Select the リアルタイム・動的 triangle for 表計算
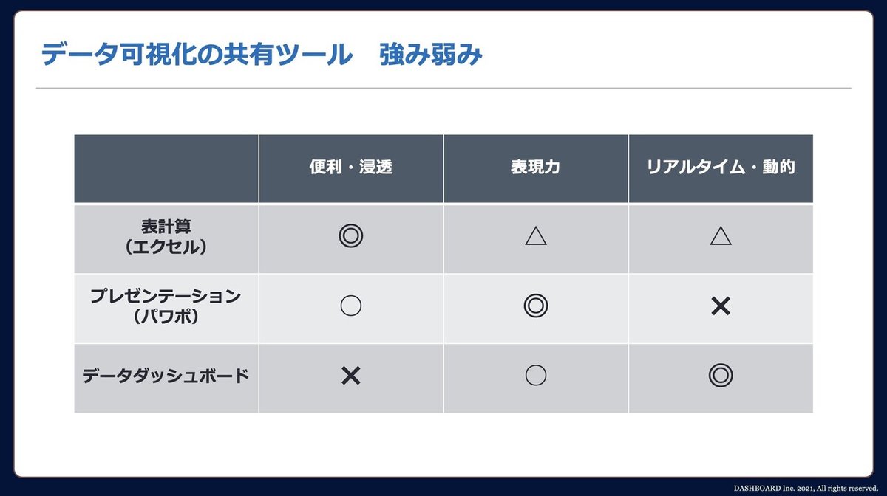This screenshot has width=887, height=496. [x=720, y=236]
